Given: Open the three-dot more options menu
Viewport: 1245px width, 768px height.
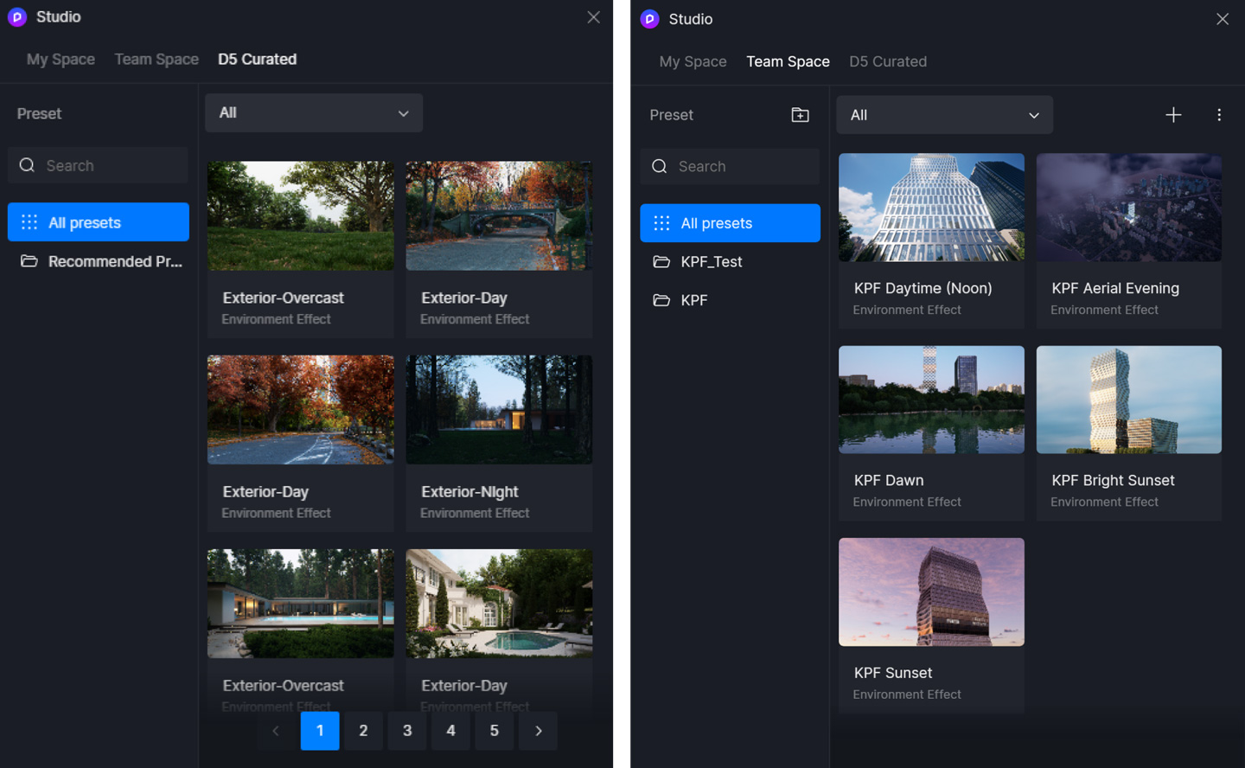Looking at the screenshot, I should click(1219, 115).
